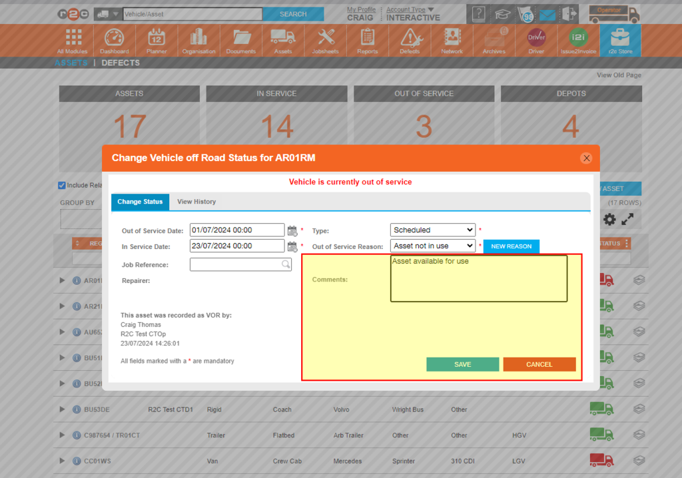
Task: Open the Archives module
Action: pos(494,41)
